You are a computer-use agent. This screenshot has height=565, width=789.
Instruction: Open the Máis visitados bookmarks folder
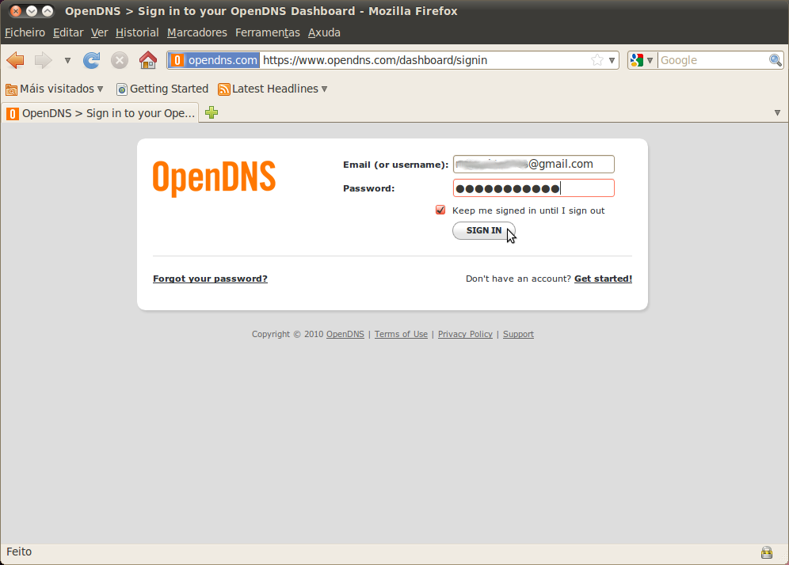click(55, 89)
